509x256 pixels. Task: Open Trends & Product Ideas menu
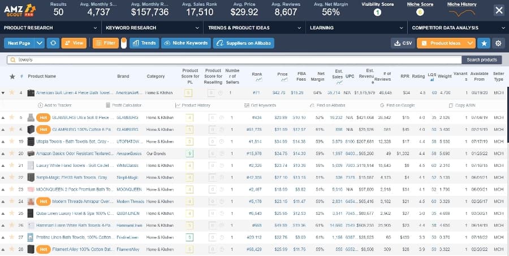[x=255, y=28]
